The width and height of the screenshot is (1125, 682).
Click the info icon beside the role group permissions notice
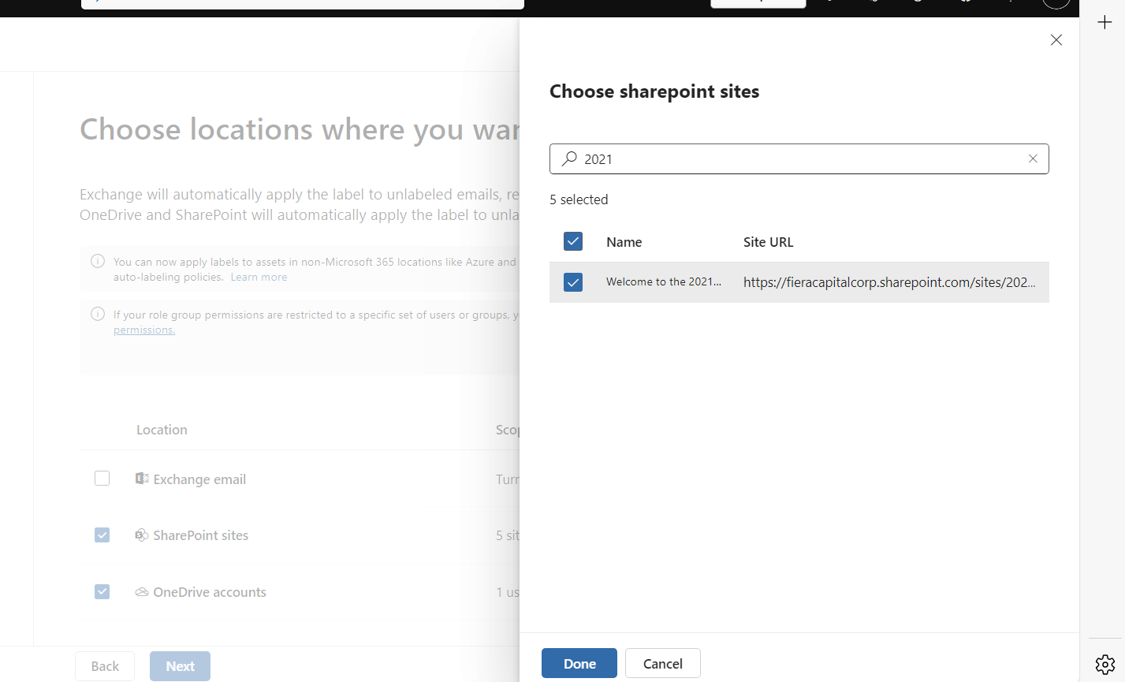click(x=97, y=314)
